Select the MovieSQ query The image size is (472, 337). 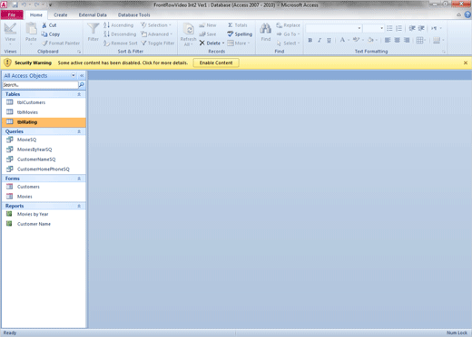[x=26, y=140]
